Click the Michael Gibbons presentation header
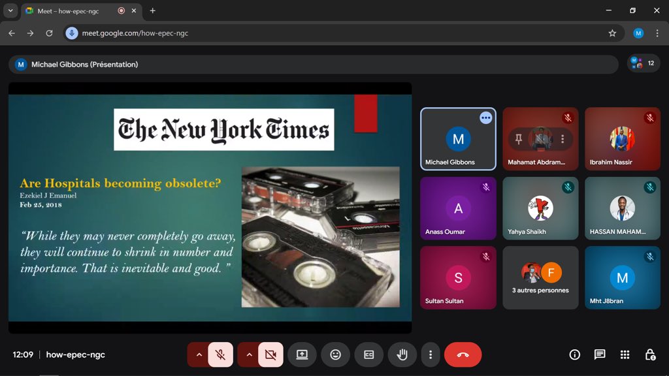Image resolution: width=669 pixels, height=376 pixels. [x=313, y=65]
